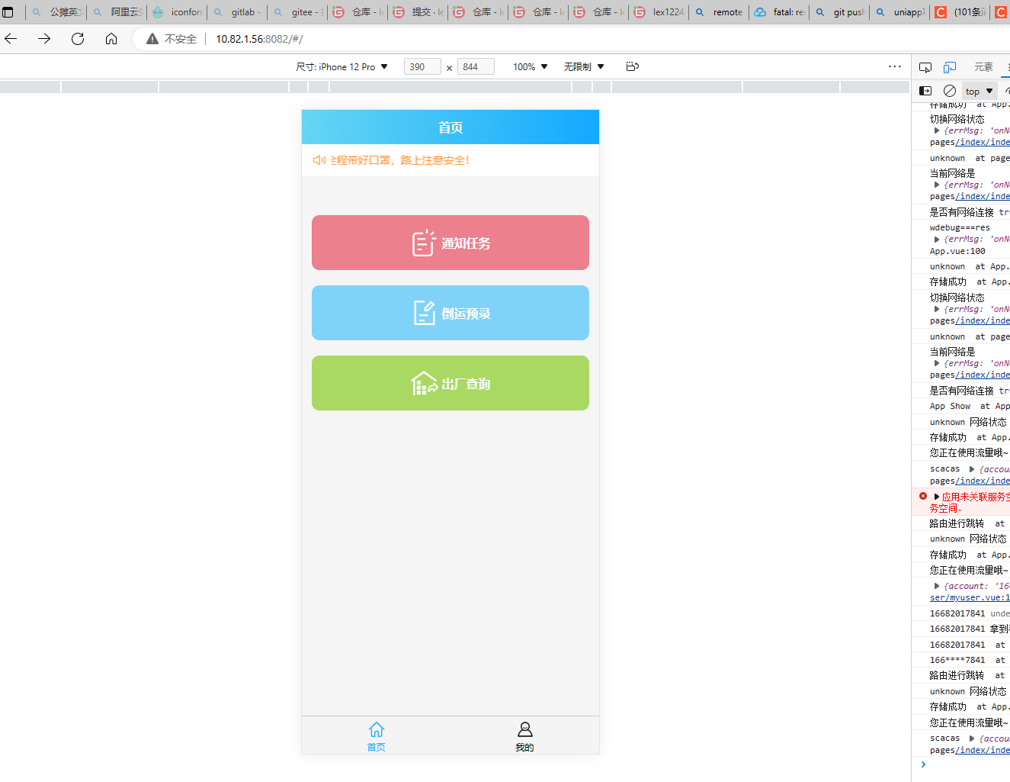Switch to the fatal: re browser tab
Viewport: 1010px width, 782px height.
pyautogui.click(x=780, y=12)
